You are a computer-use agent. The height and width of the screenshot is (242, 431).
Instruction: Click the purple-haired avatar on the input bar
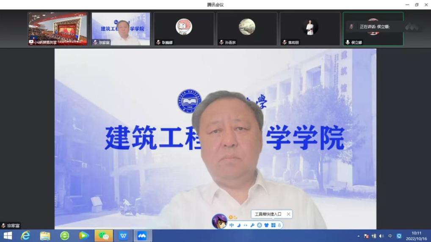(219, 221)
